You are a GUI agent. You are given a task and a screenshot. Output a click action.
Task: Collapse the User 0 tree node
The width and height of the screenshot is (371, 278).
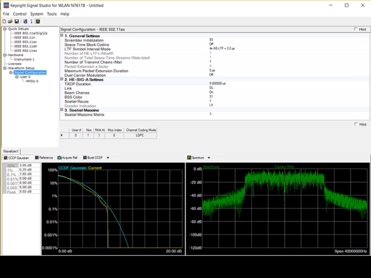pyautogui.click(x=17, y=77)
